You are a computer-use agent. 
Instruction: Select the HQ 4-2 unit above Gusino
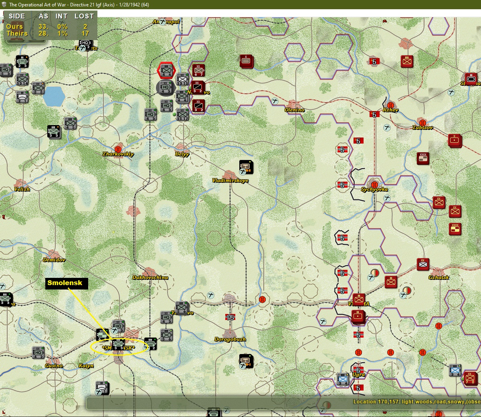38,352
